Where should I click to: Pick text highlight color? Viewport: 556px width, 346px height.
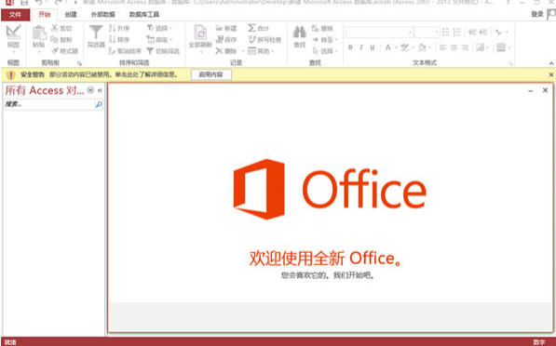point(405,47)
